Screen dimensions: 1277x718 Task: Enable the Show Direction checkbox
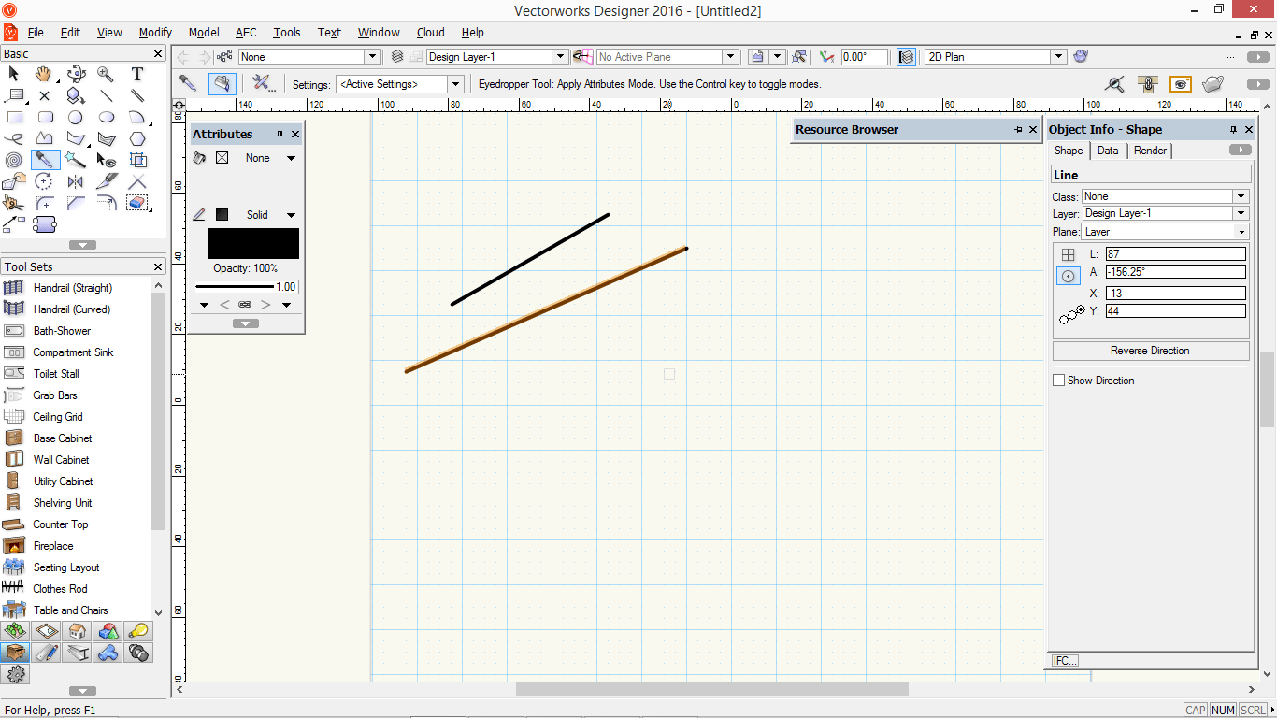[1059, 380]
